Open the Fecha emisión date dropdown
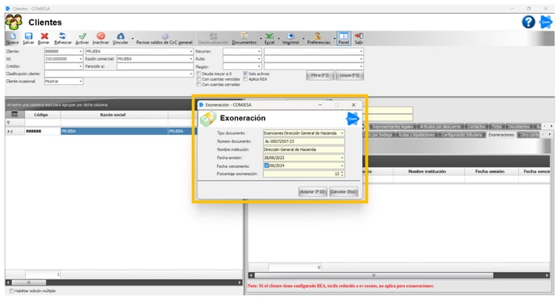 click(342, 157)
